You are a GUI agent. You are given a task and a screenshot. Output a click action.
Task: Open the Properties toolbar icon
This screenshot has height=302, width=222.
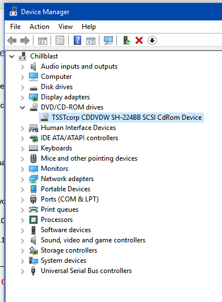[60, 40]
